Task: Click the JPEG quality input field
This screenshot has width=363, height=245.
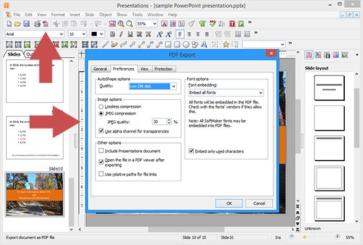Action: pyautogui.click(x=159, y=122)
